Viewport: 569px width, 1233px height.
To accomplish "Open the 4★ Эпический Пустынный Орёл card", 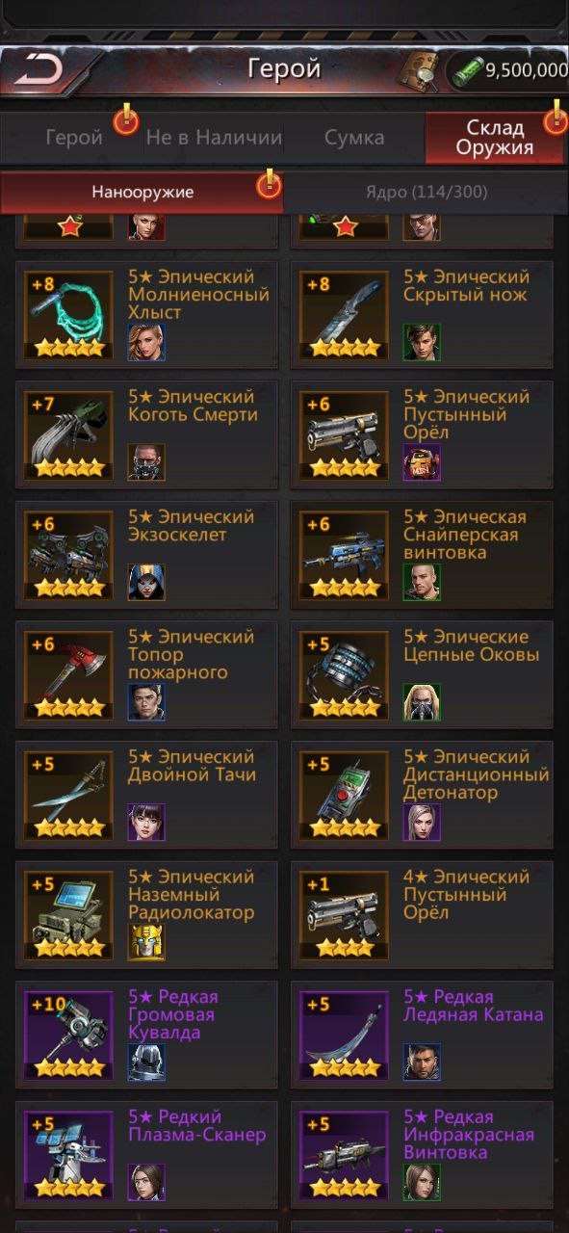I will click(429, 914).
